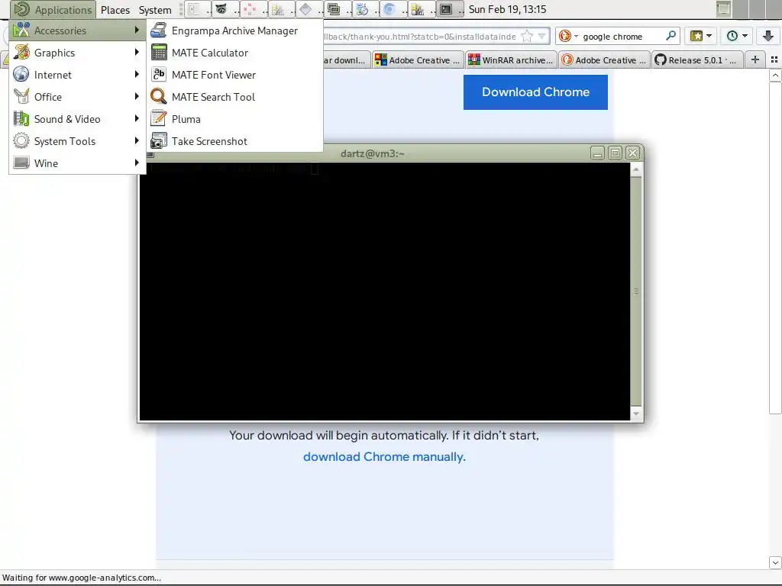Click the browser URL address field
Image resolution: width=782 pixels, height=586 pixels.
click(422, 37)
